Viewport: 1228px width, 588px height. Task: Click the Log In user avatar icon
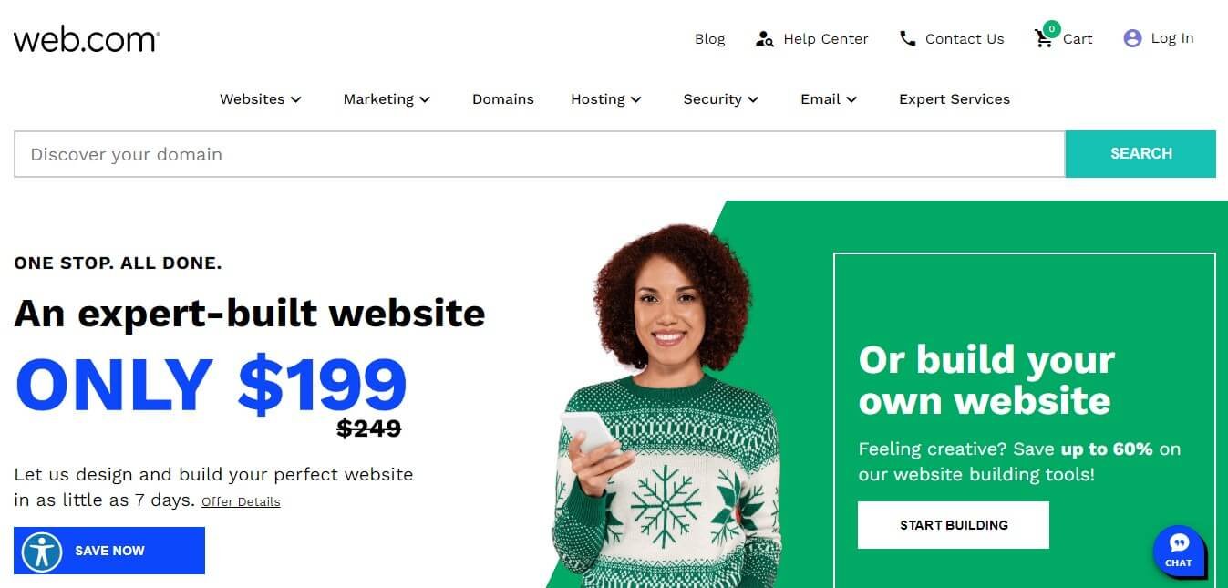click(x=1132, y=38)
